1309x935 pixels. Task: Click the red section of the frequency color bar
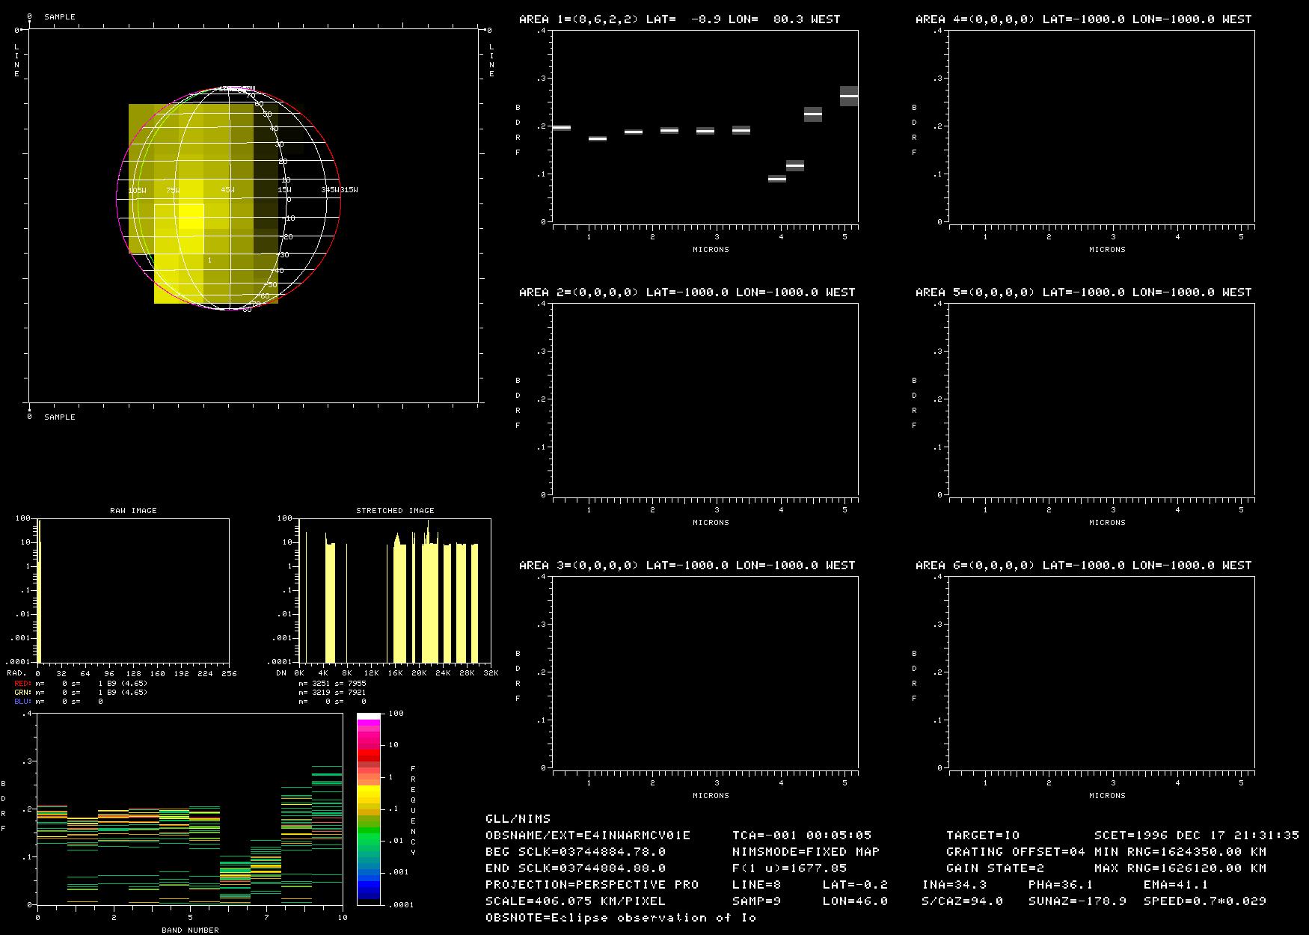[368, 757]
